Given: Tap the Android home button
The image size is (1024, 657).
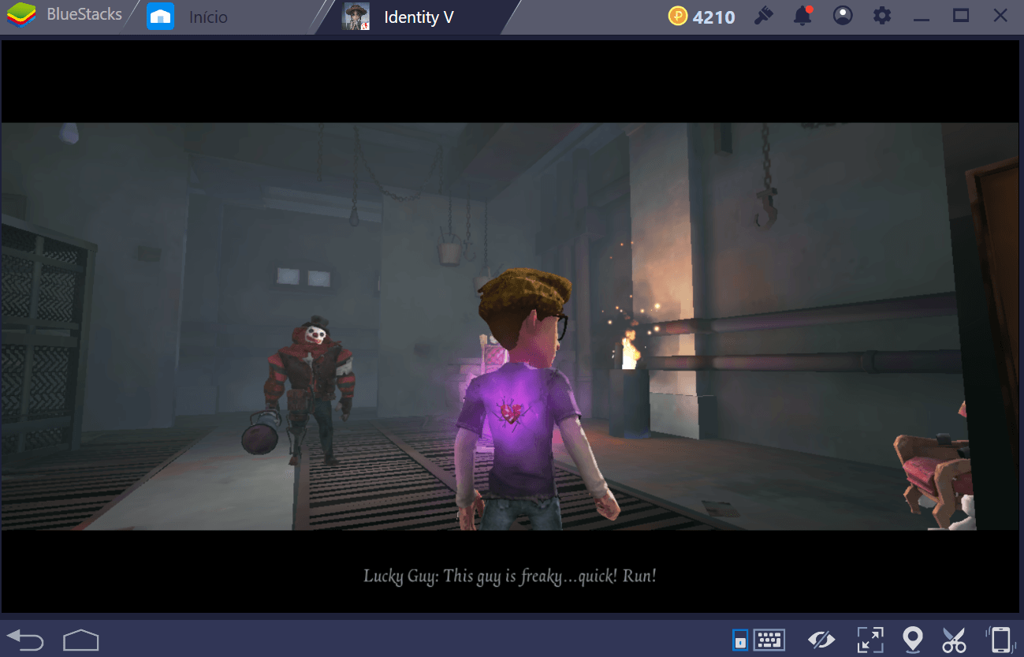Looking at the screenshot, I should (x=81, y=639).
